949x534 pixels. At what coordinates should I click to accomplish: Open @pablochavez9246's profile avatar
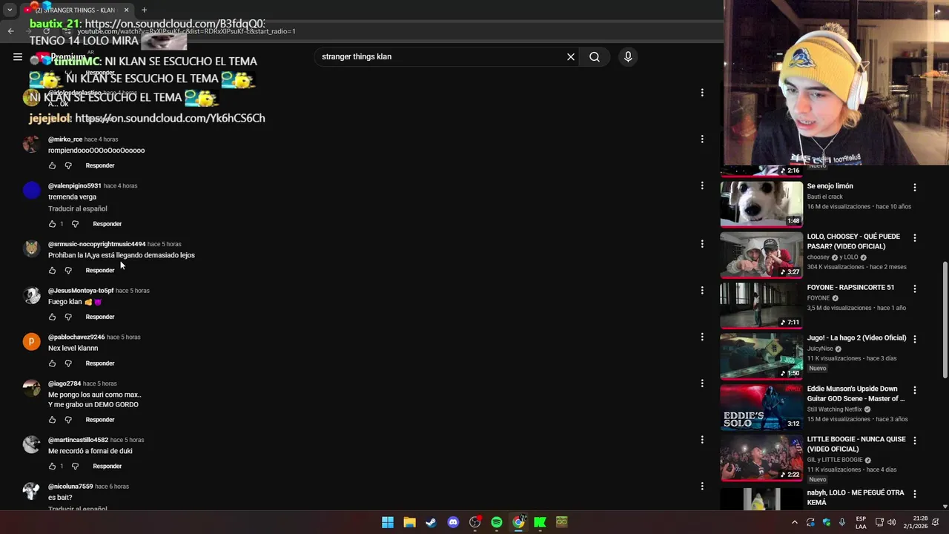click(31, 342)
